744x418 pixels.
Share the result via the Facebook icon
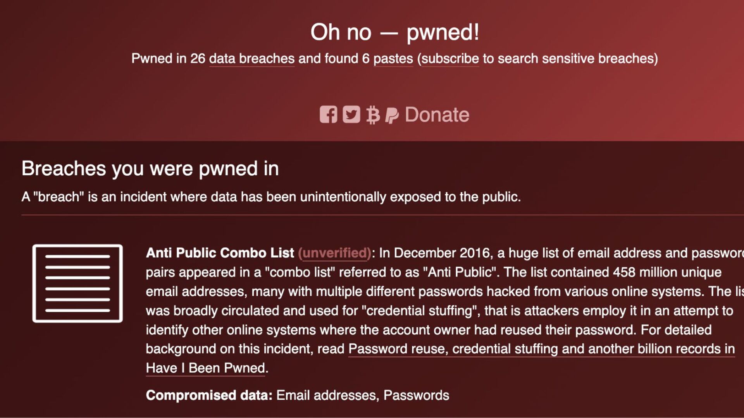point(328,115)
